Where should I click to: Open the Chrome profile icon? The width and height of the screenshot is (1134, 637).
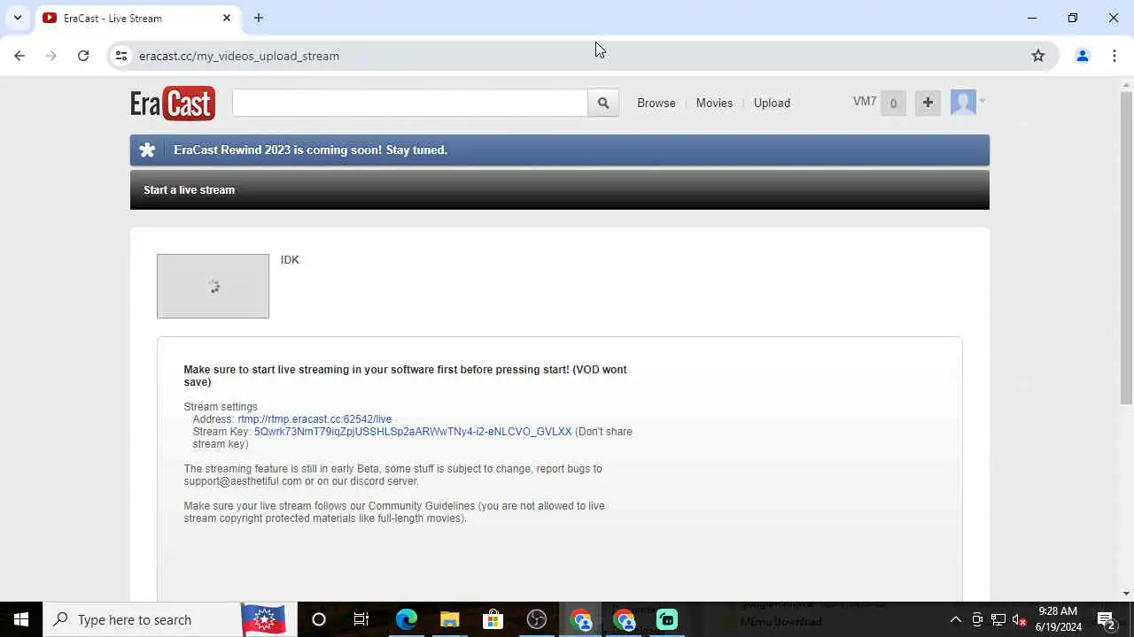click(x=1082, y=56)
